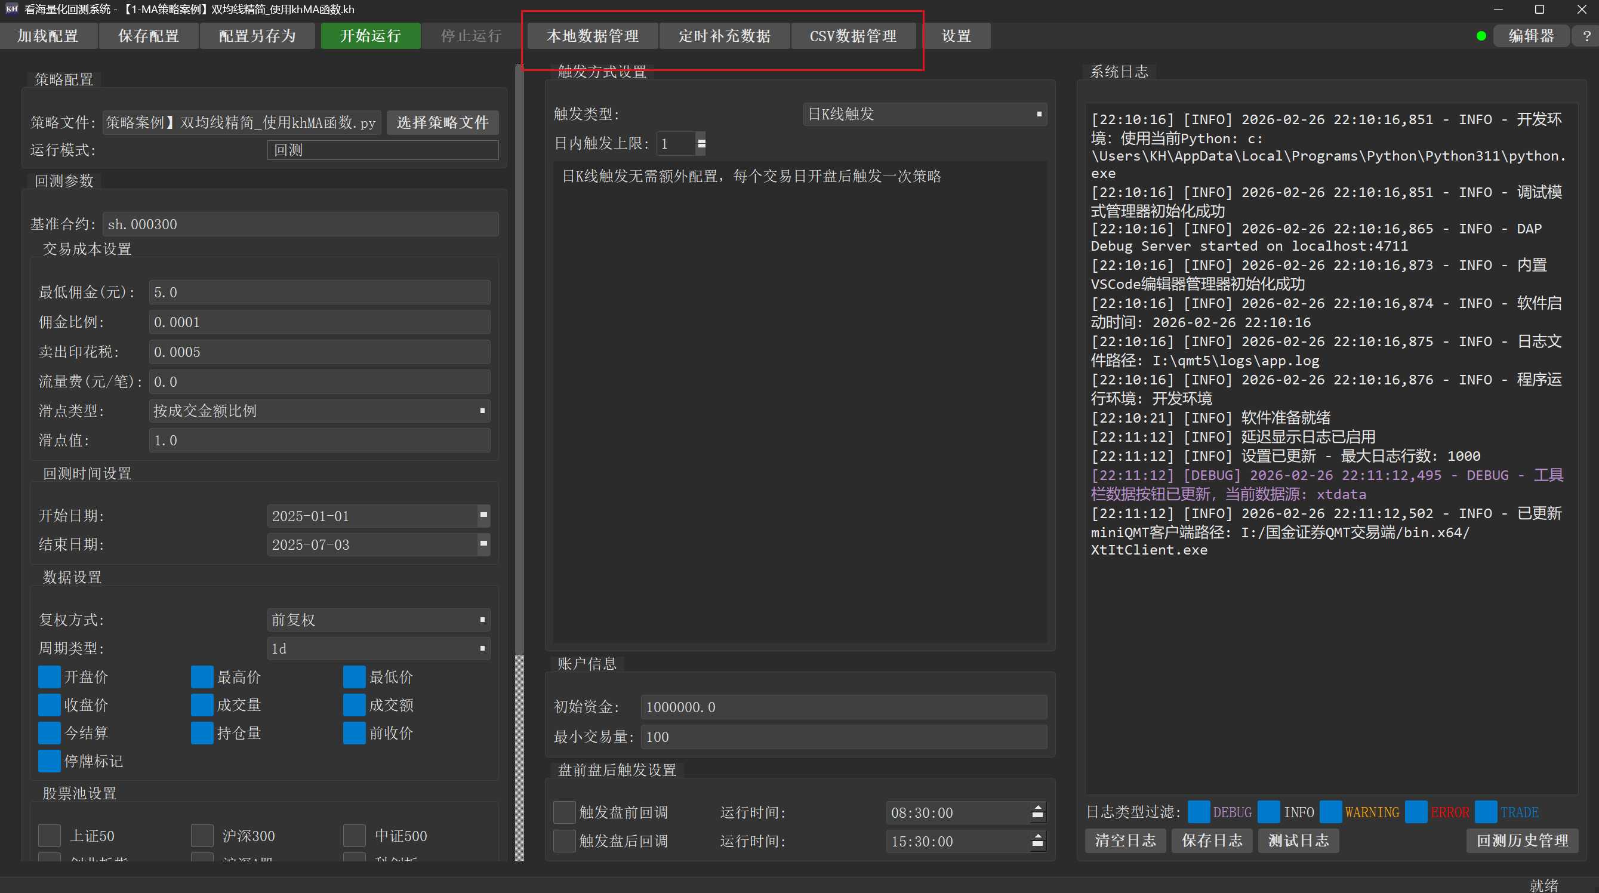Open the end date calendar picker
The image size is (1599, 893).
(483, 544)
